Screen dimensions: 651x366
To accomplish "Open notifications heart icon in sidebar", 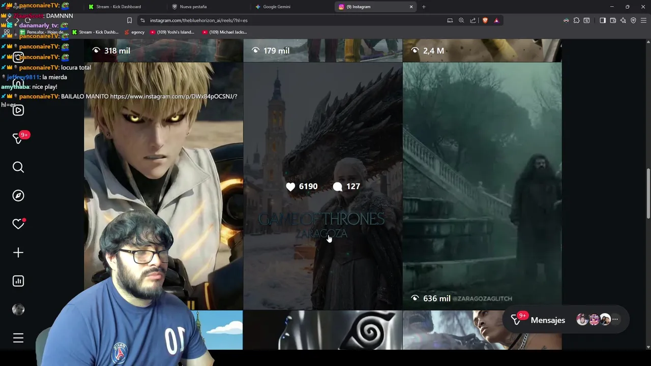I will coord(18,224).
